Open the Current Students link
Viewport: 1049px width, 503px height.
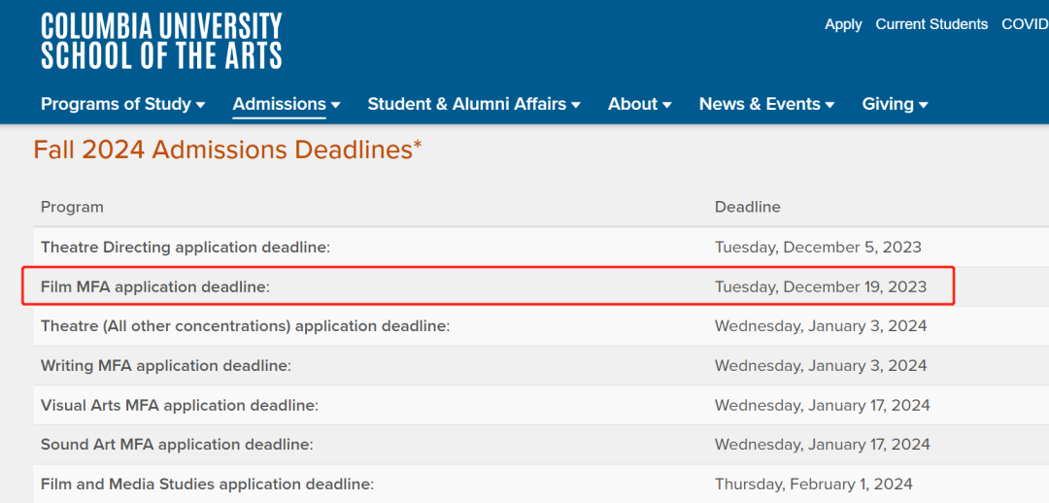pyautogui.click(x=931, y=24)
